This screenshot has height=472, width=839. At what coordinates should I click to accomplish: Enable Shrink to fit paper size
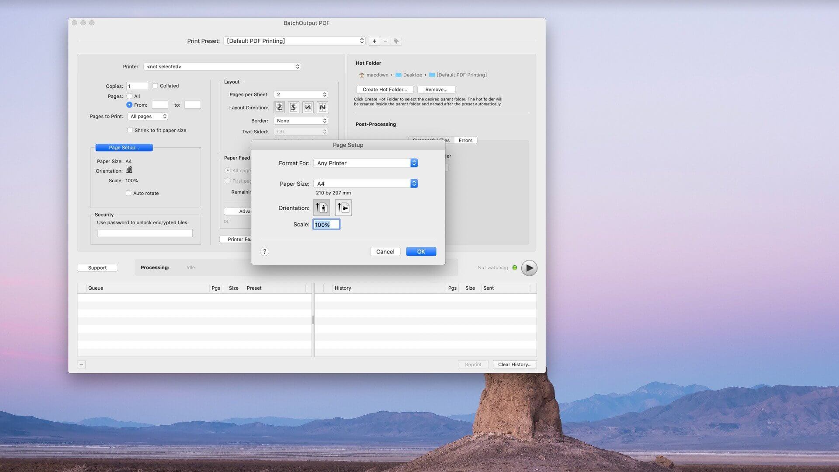(x=130, y=130)
